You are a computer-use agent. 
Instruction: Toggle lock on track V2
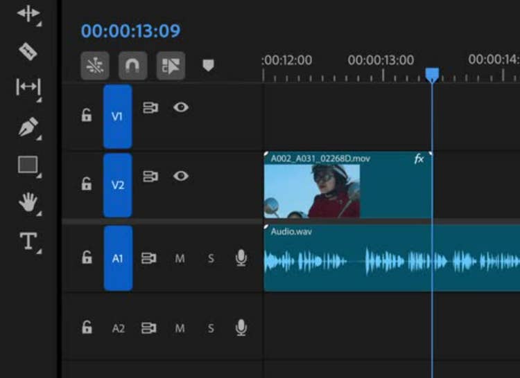87,183
